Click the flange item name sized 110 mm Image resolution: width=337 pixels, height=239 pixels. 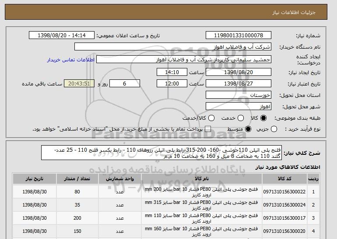201,218
